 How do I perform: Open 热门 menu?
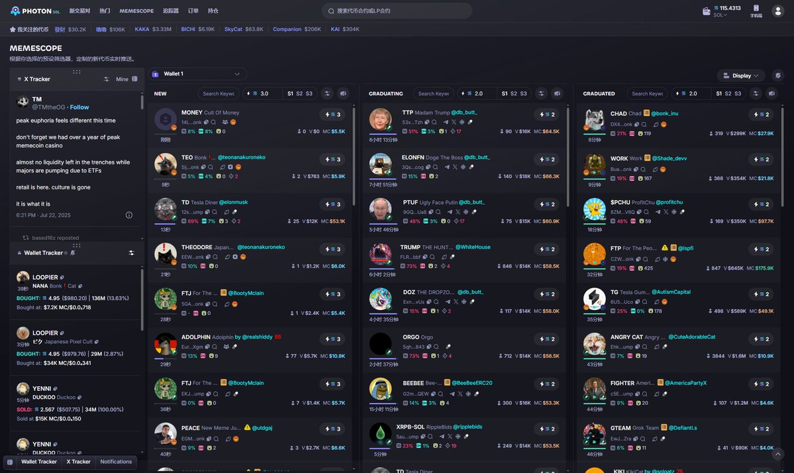105,11
